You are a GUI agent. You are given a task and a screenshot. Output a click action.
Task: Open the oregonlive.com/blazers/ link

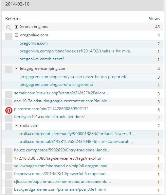click(x=42, y=59)
